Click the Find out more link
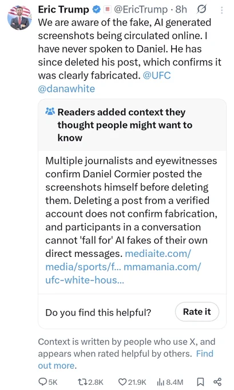This screenshot has width=234, height=390. [x=125, y=360]
